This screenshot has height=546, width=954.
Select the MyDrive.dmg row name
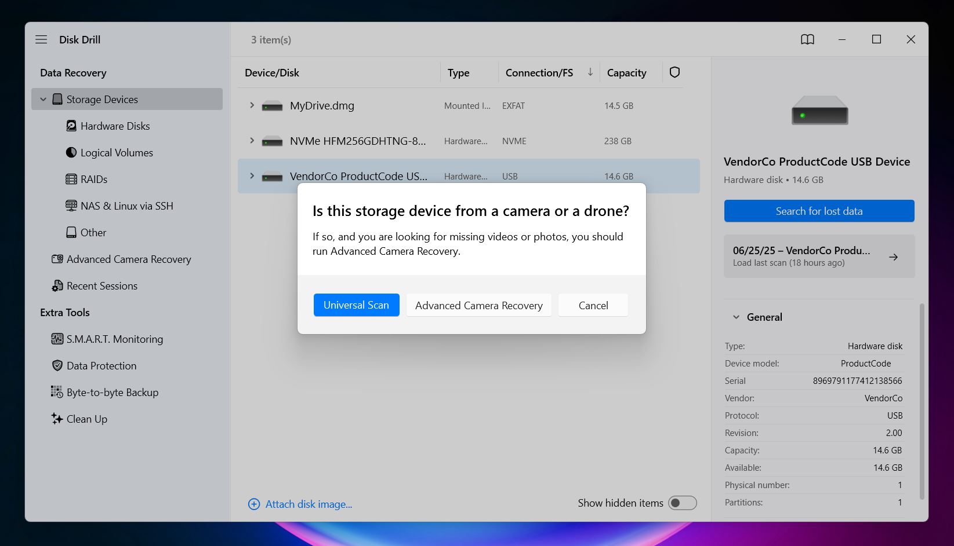[322, 105]
